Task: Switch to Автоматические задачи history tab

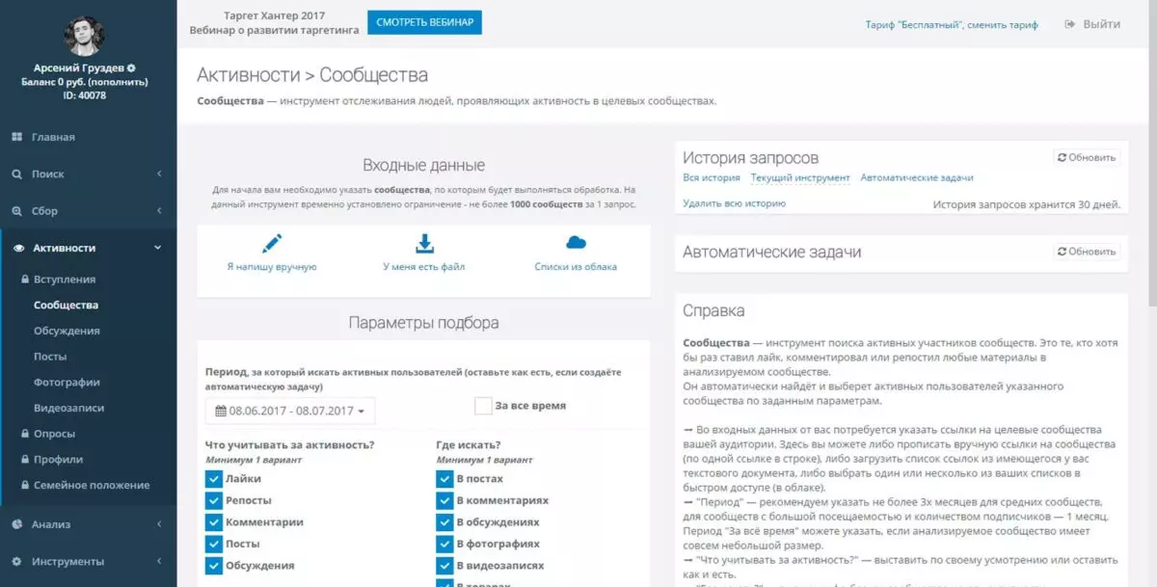Action: (917, 178)
